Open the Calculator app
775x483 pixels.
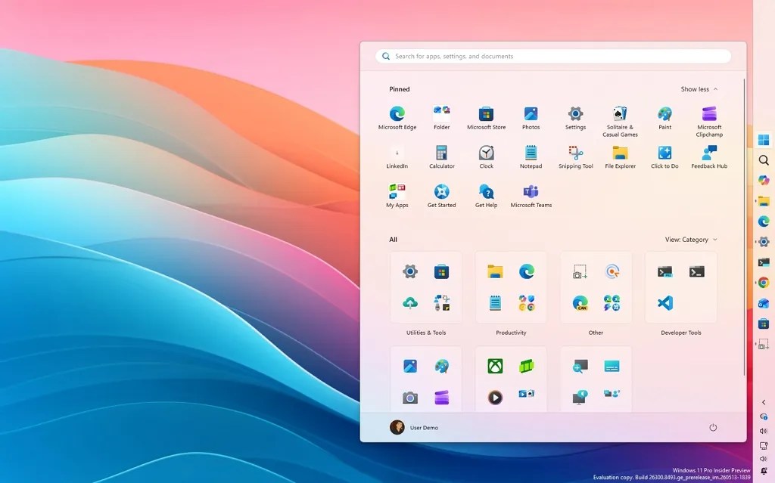click(x=441, y=157)
